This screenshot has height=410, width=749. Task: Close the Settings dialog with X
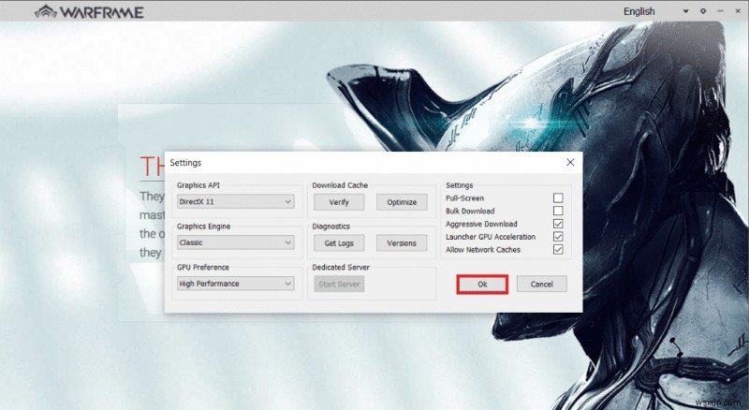570,163
